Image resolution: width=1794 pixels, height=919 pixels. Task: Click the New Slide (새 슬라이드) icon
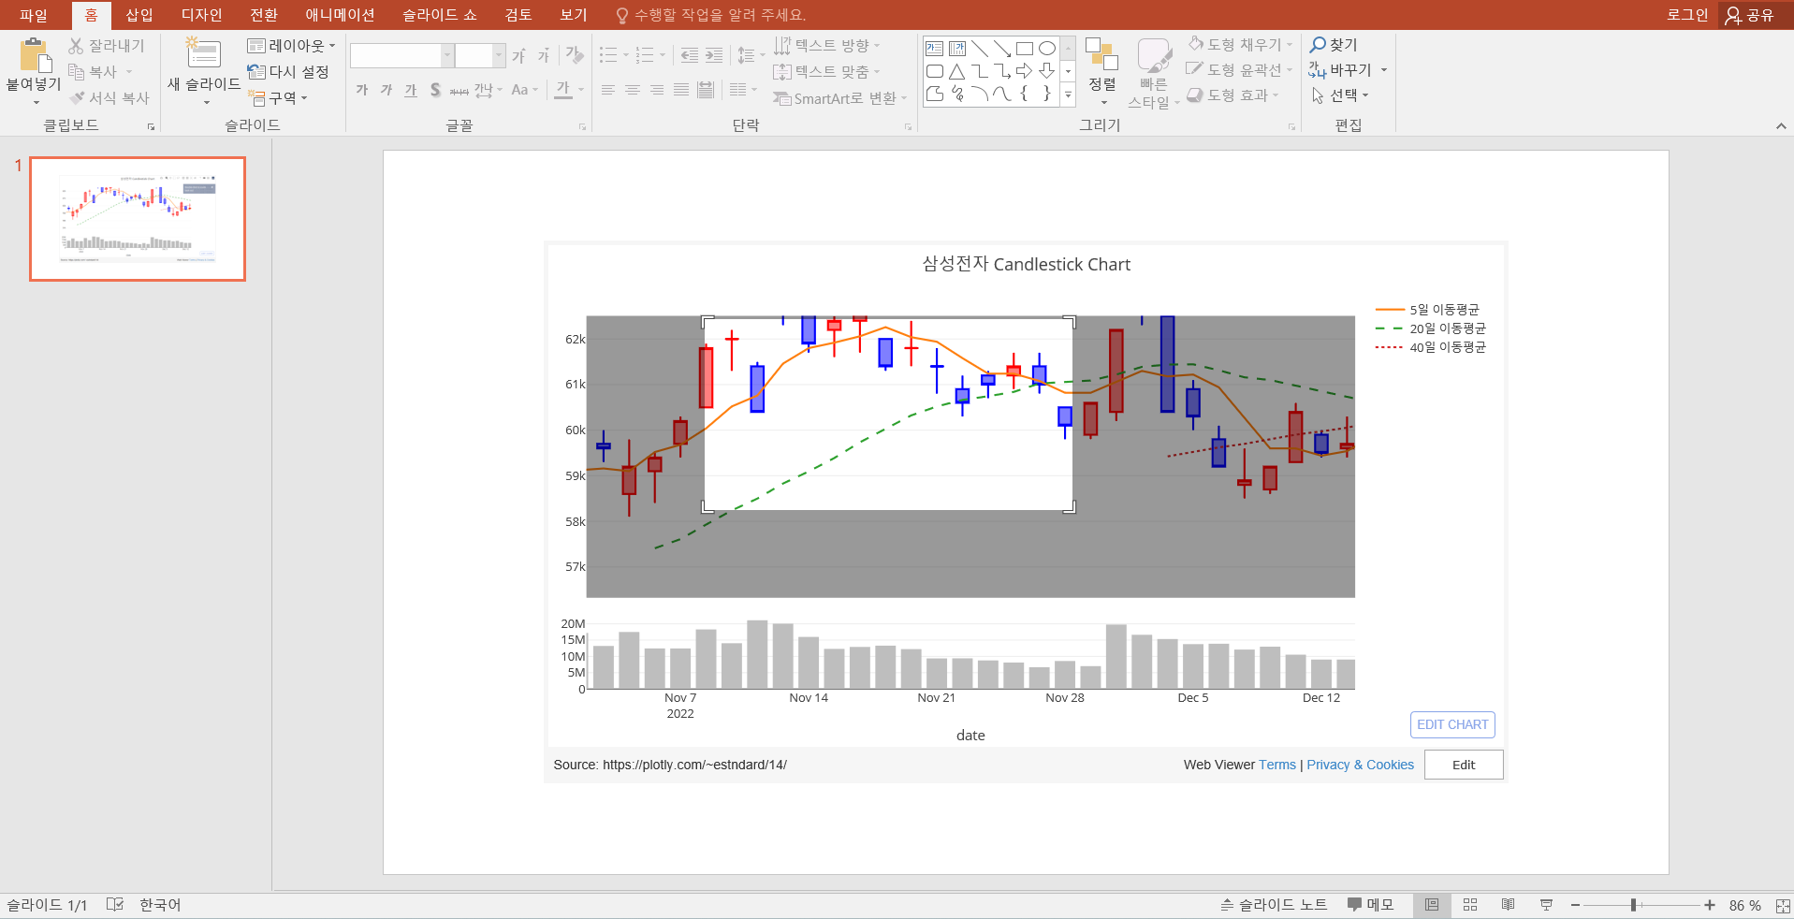[203, 53]
